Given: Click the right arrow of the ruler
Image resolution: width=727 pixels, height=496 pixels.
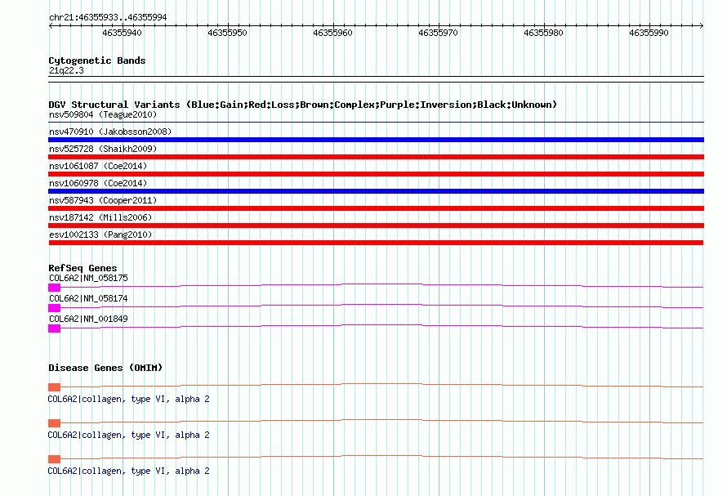Looking at the screenshot, I should tap(701, 25).
